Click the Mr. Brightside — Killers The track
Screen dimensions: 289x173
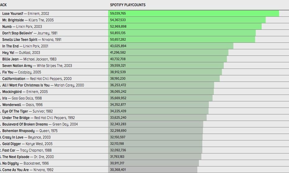(28, 20)
